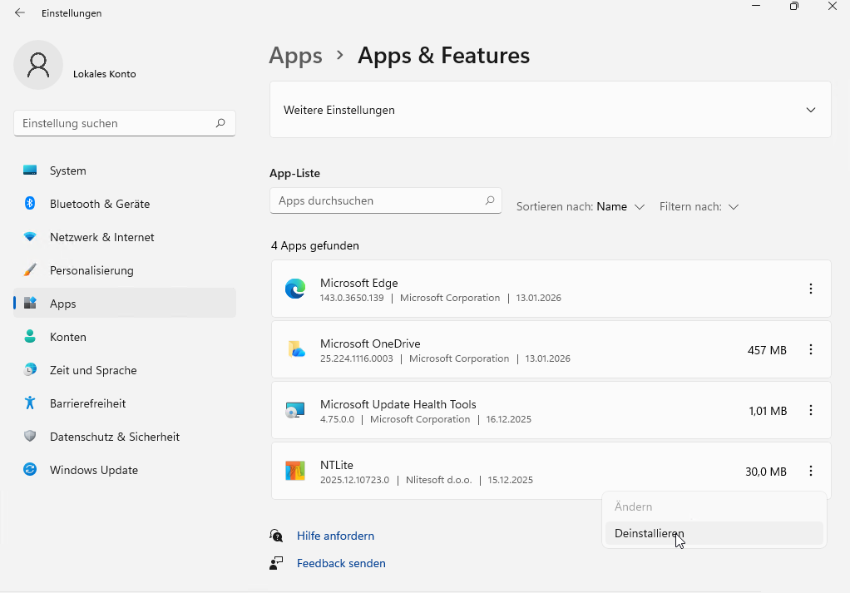Open Netzwerk & Internet settings
Viewport: 850px width, 593px height.
coord(125,237)
